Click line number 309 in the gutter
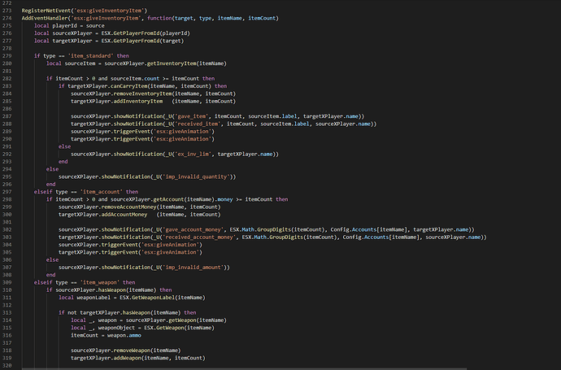This screenshot has width=561, height=370. point(7,282)
